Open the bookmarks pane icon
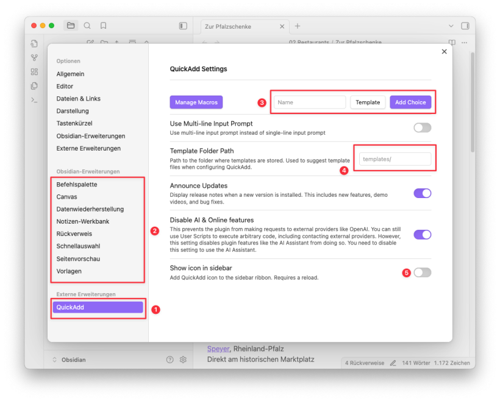 (x=104, y=26)
